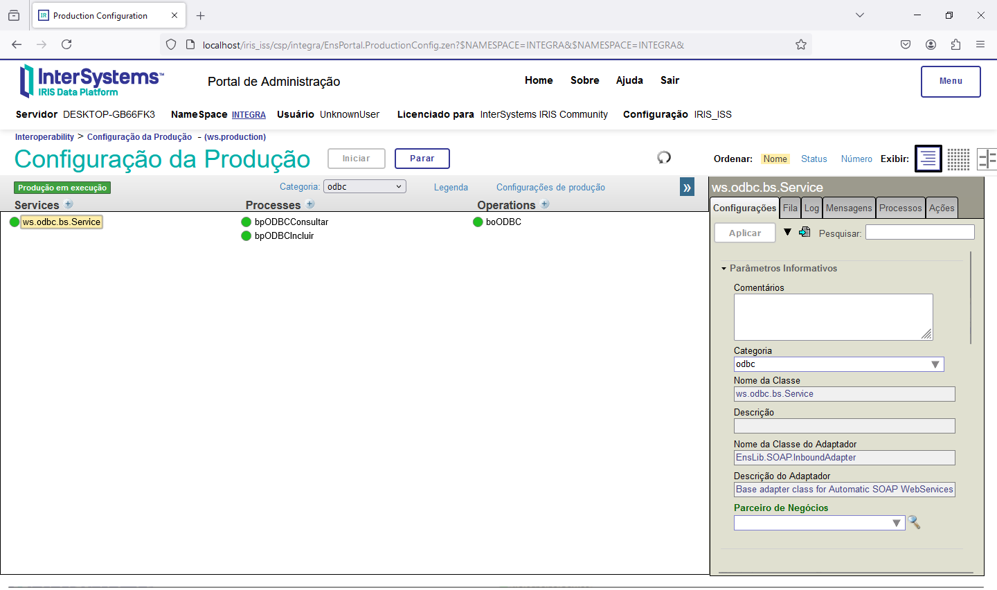Image resolution: width=997 pixels, height=590 pixels.
Task: Switch to the grid display view icon
Action: pos(958,159)
